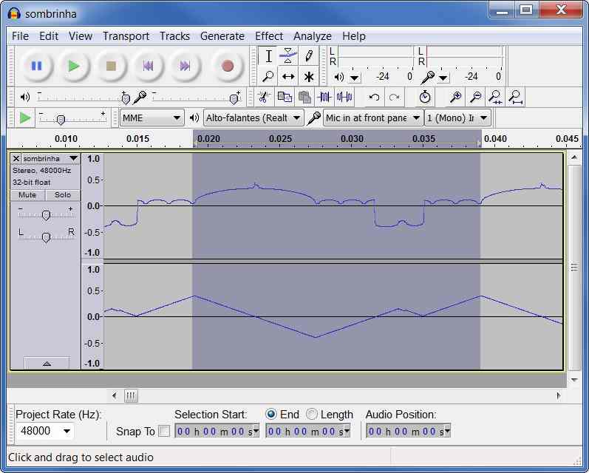The width and height of the screenshot is (589, 473).
Task: Select the Length radio button
Action: (312, 415)
